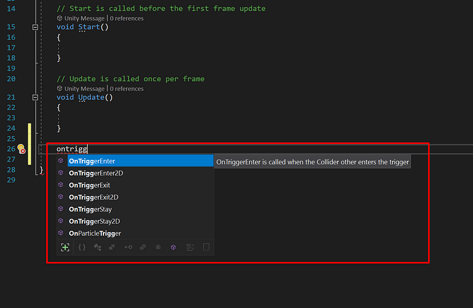473x308 pixels.
Task: Toggle the namespaces curly-braces filter
Action: pyautogui.click(x=82, y=247)
